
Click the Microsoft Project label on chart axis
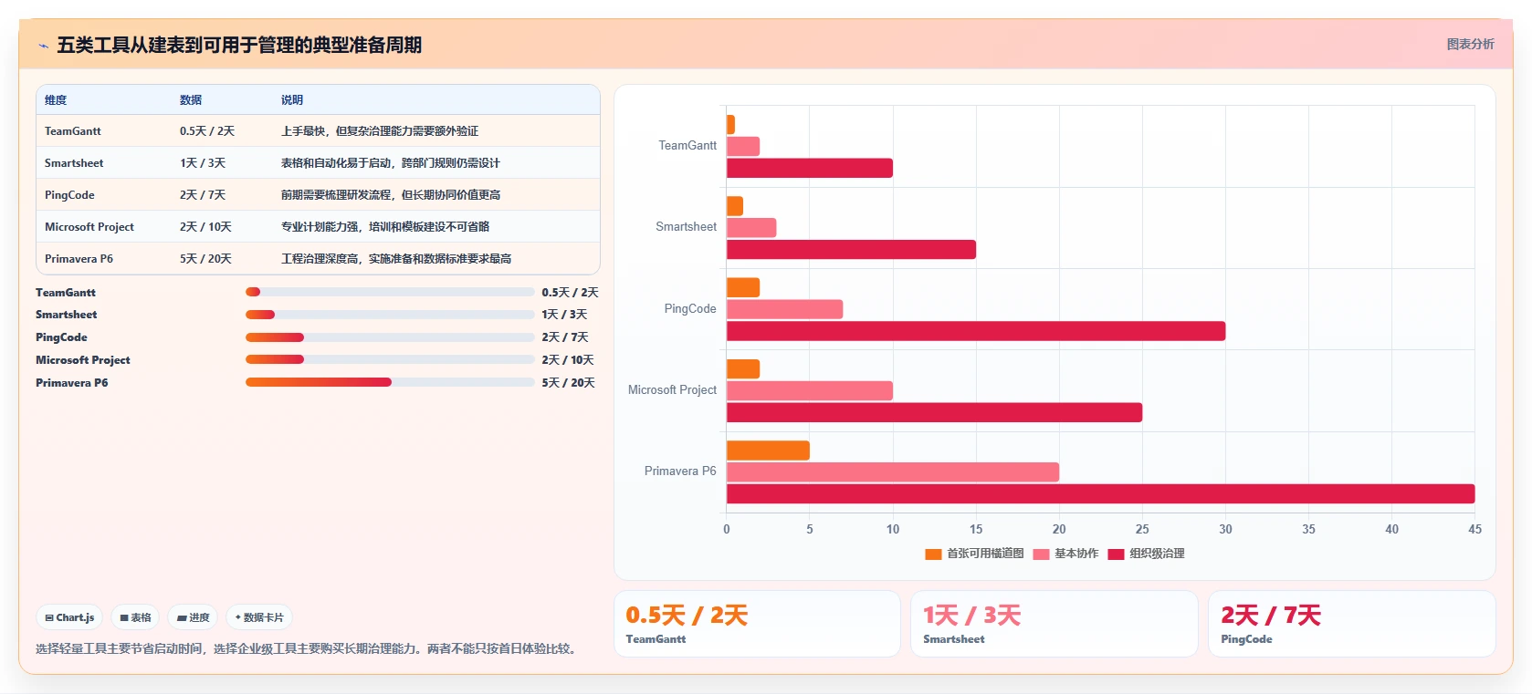tap(672, 390)
